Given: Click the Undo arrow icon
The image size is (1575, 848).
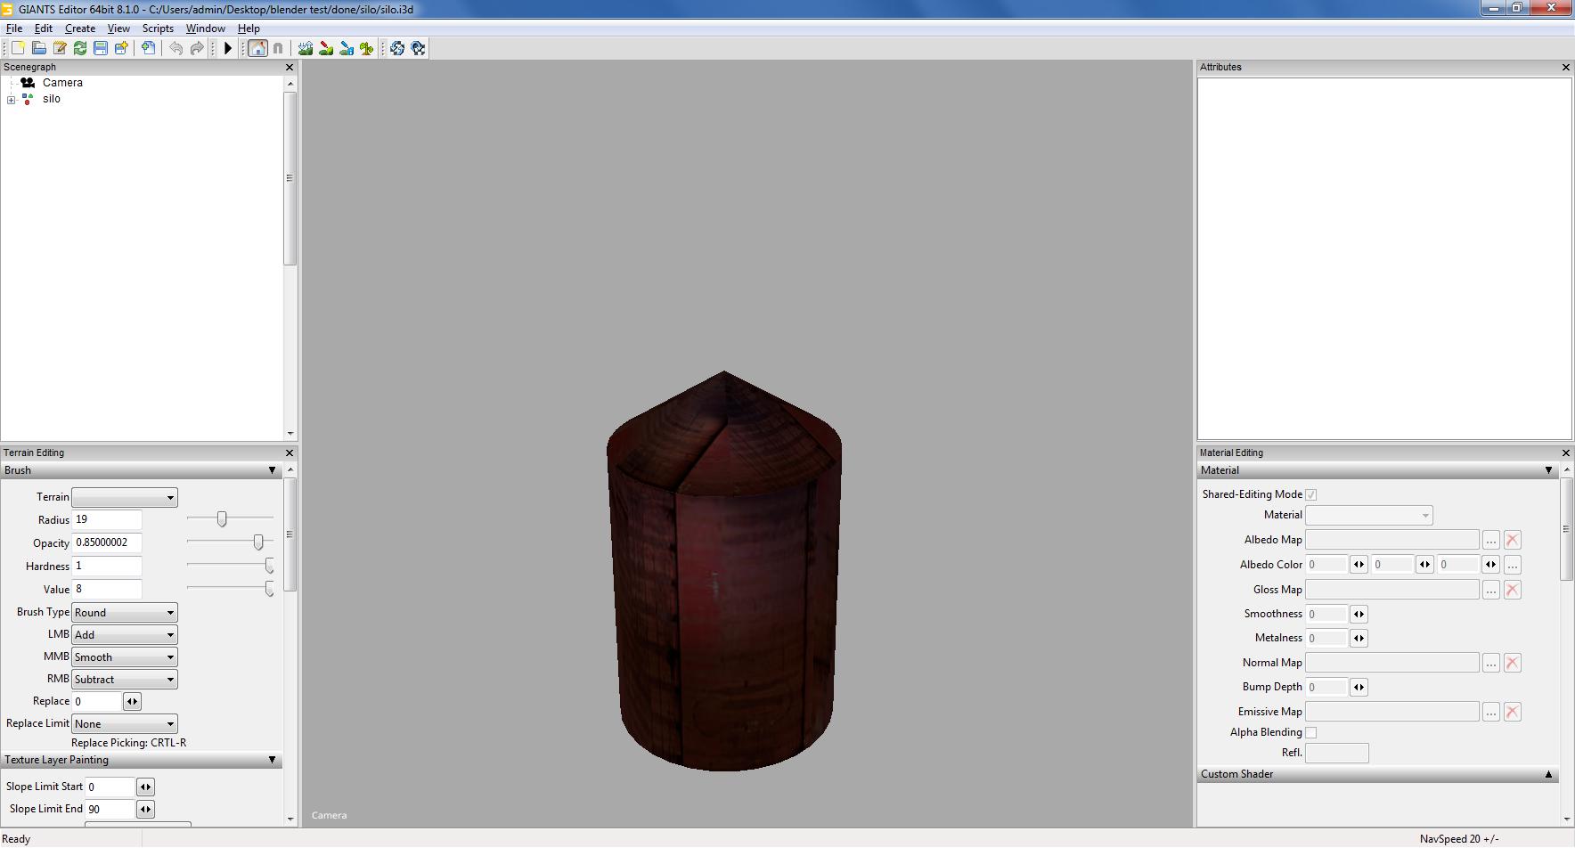Looking at the screenshot, I should (176, 48).
